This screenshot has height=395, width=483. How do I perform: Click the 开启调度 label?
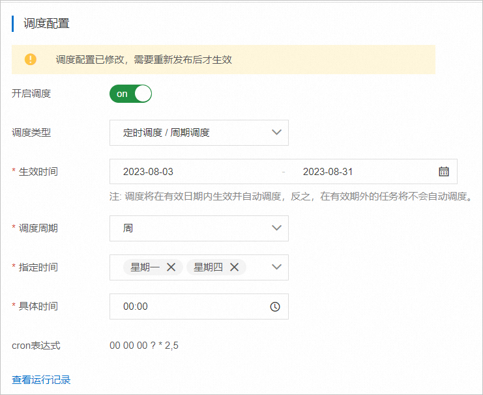pyautogui.click(x=31, y=94)
